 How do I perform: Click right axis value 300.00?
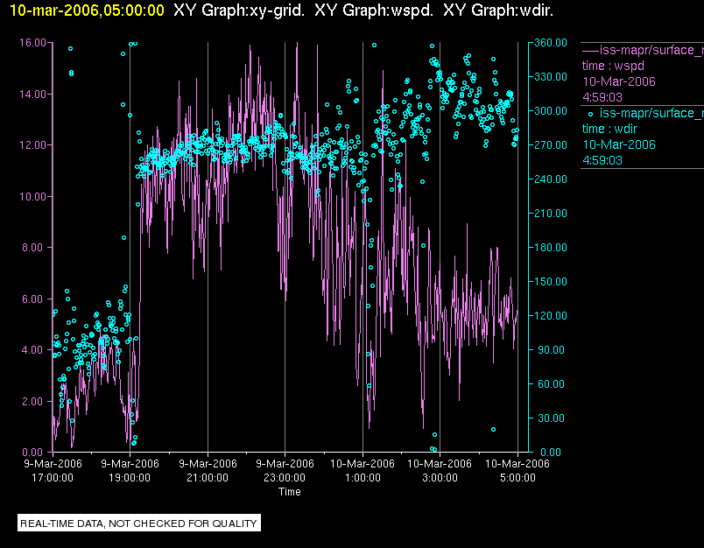551,111
